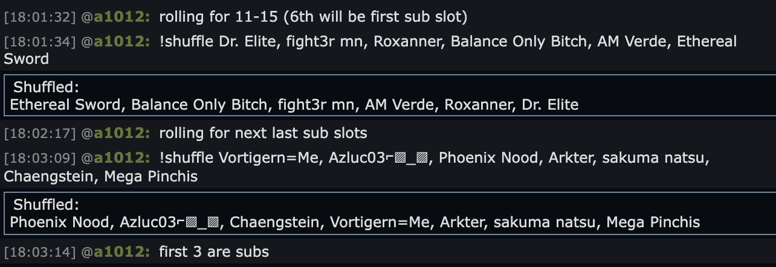The image size is (776, 267).
Task: Click the 18:03:09 timestamp
Action: coord(40,159)
